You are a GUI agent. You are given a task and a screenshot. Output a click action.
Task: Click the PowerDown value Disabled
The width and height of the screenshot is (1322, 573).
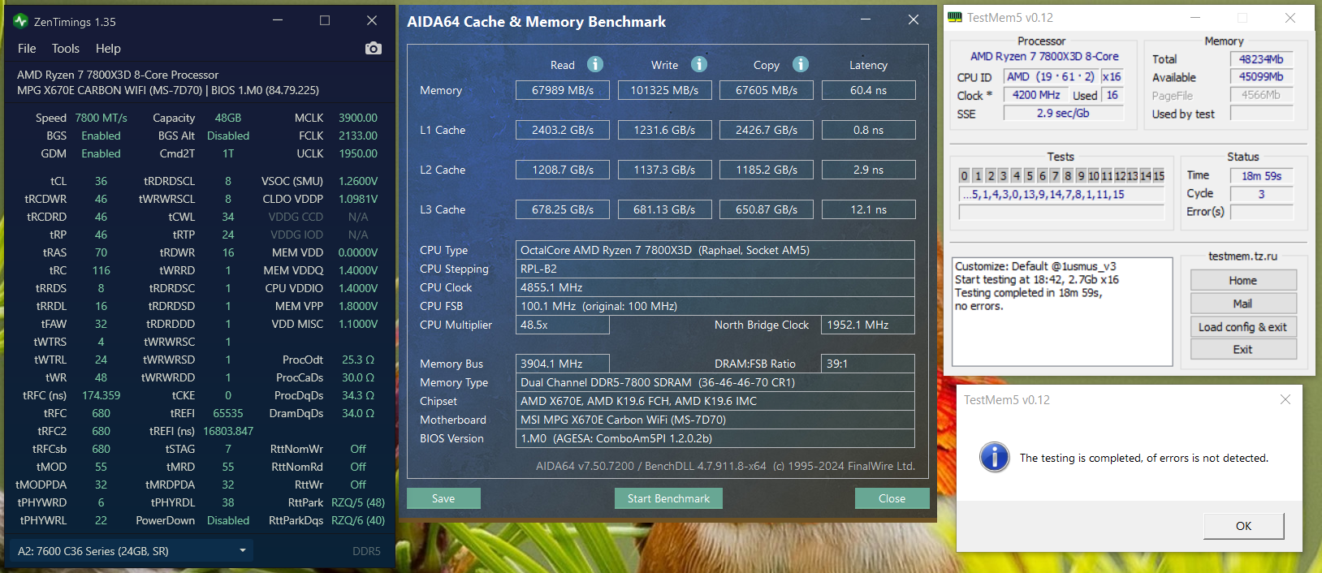(x=228, y=520)
